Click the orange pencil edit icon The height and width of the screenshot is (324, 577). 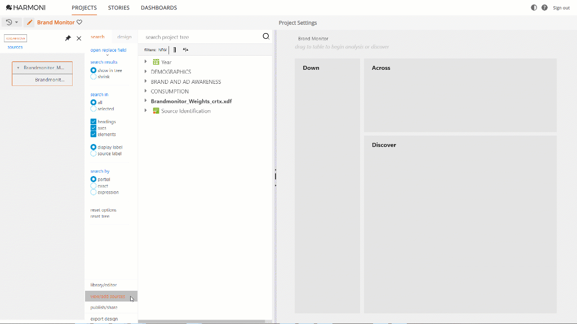pos(29,22)
